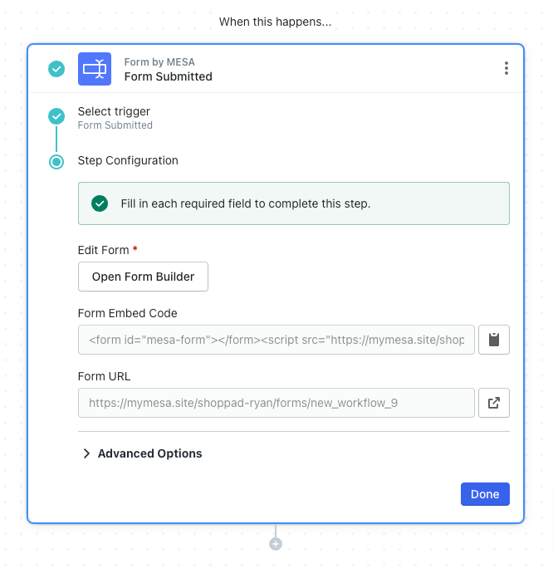The width and height of the screenshot is (553, 573).
Task: Click the teal checkmark beside the Form by MESA icon
Action: pyautogui.click(x=56, y=69)
